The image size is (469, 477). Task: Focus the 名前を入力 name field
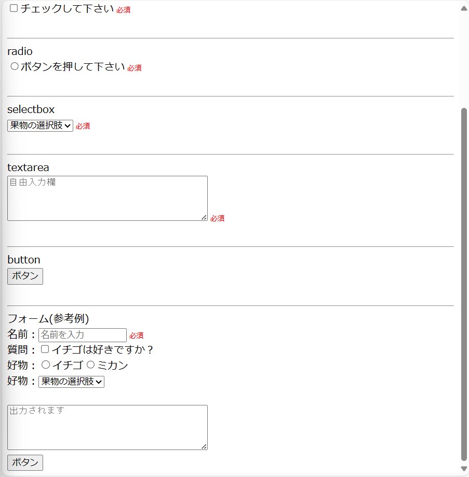(82, 335)
